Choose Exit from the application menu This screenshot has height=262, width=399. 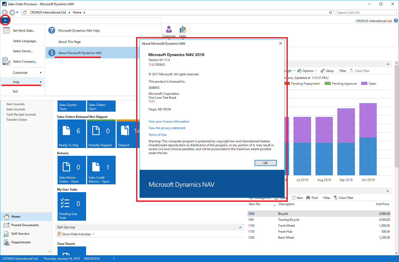click(16, 91)
